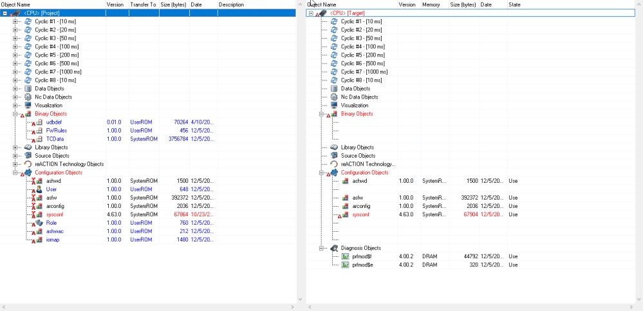Click the FWRules object icon

click(x=39, y=131)
